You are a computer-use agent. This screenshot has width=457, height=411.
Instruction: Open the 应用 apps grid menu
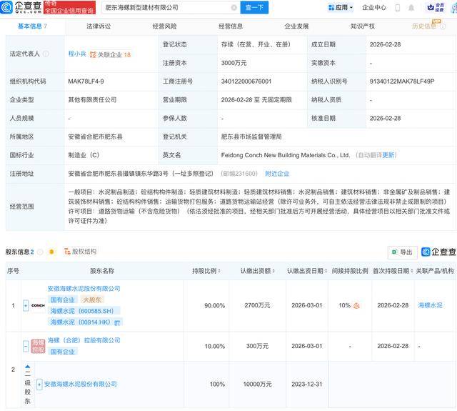point(339,8)
